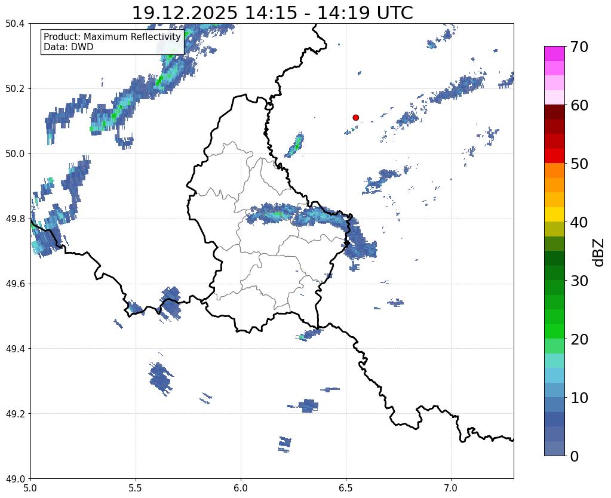Click the 'dBZ' colorbar label
This screenshot has height=498, width=611.
599,253
